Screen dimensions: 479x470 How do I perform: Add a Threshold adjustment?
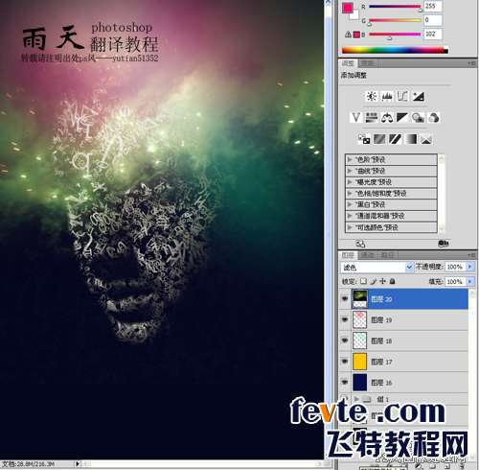tap(395, 139)
